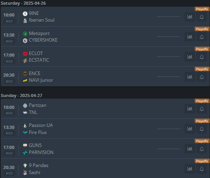View stats chart for ECLOT vs ECSTATIC
Viewport: 210px width, 178px height.
tap(190, 57)
